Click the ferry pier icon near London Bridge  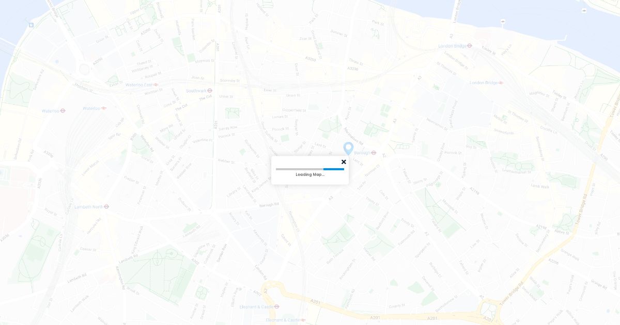503,21
